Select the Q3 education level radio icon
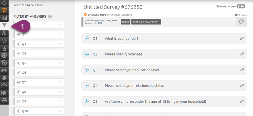253x116 pixels. [87, 70]
